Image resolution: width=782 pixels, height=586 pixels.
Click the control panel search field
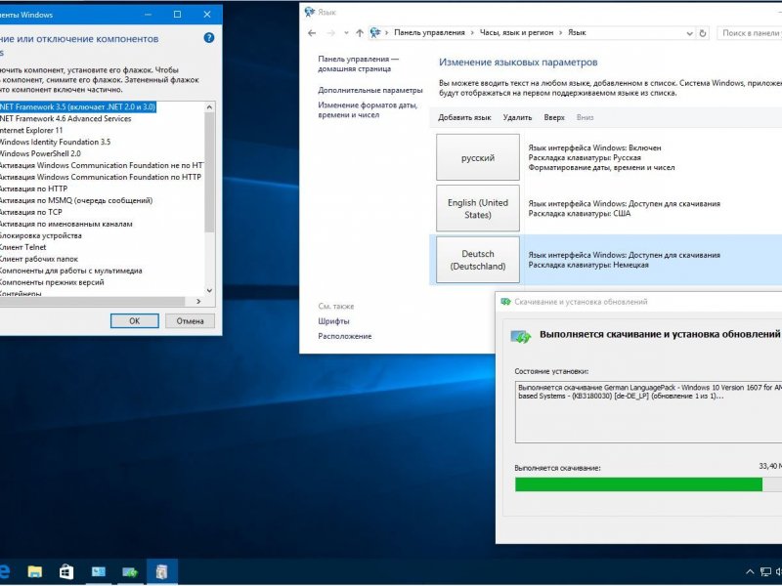[x=750, y=33]
